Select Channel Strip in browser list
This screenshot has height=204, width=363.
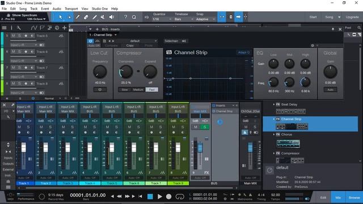pyautogui.click(x=310, y=124)
